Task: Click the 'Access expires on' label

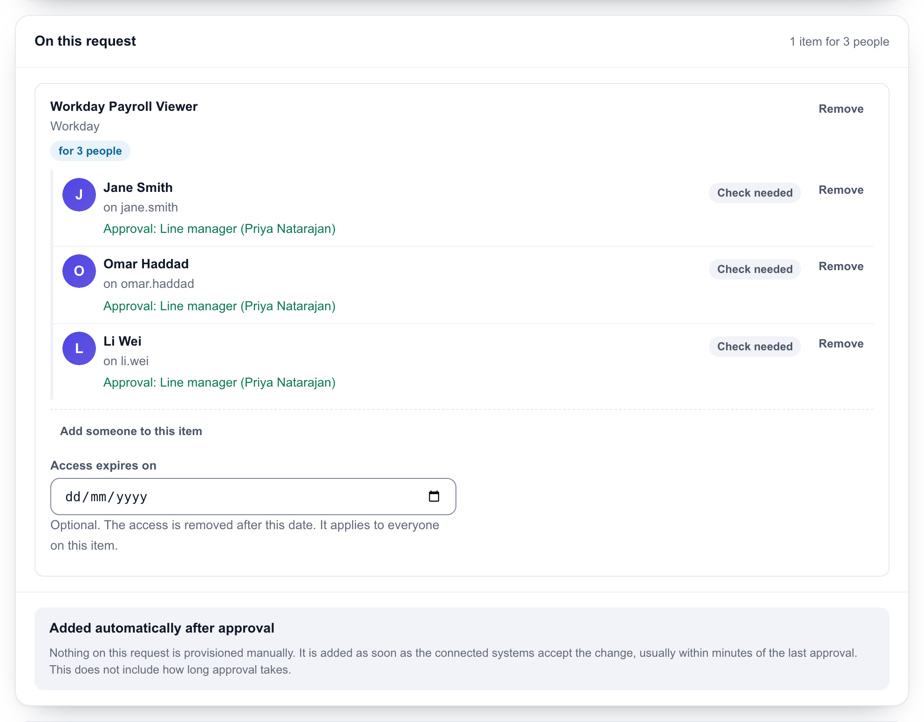Action: tap(103, 465)
